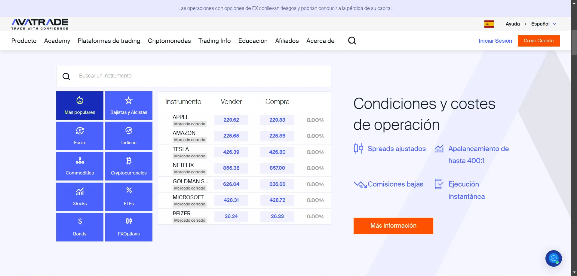Image resolution: width=577 pixels, height=276 pixels.
Task: Select the GOLDMAN S... instrument name
Action: (x=190, y=181)
